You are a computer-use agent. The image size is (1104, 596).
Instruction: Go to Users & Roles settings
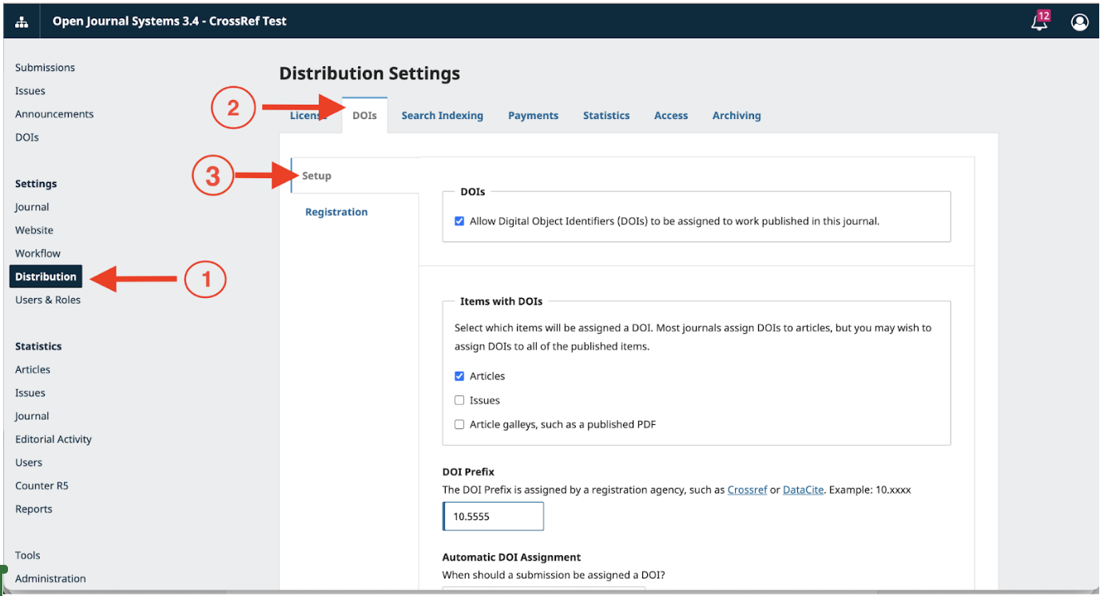pos(48,300)
